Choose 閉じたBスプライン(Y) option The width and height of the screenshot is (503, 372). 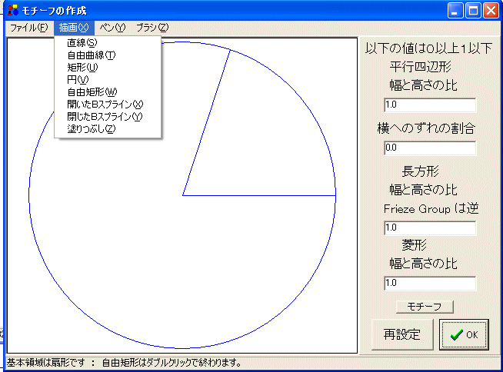tap(108, 116)
